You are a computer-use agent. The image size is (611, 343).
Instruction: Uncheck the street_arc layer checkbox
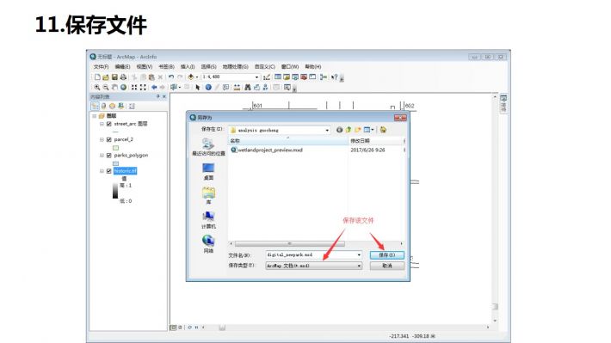coord(109,124)
